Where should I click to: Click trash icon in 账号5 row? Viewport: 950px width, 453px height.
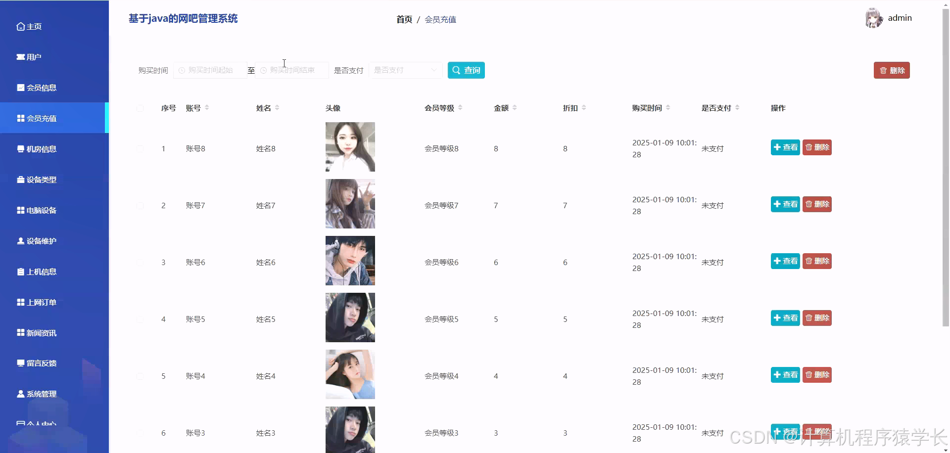coord(809,318)
